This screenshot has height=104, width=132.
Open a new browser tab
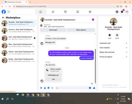coord(30,2)
